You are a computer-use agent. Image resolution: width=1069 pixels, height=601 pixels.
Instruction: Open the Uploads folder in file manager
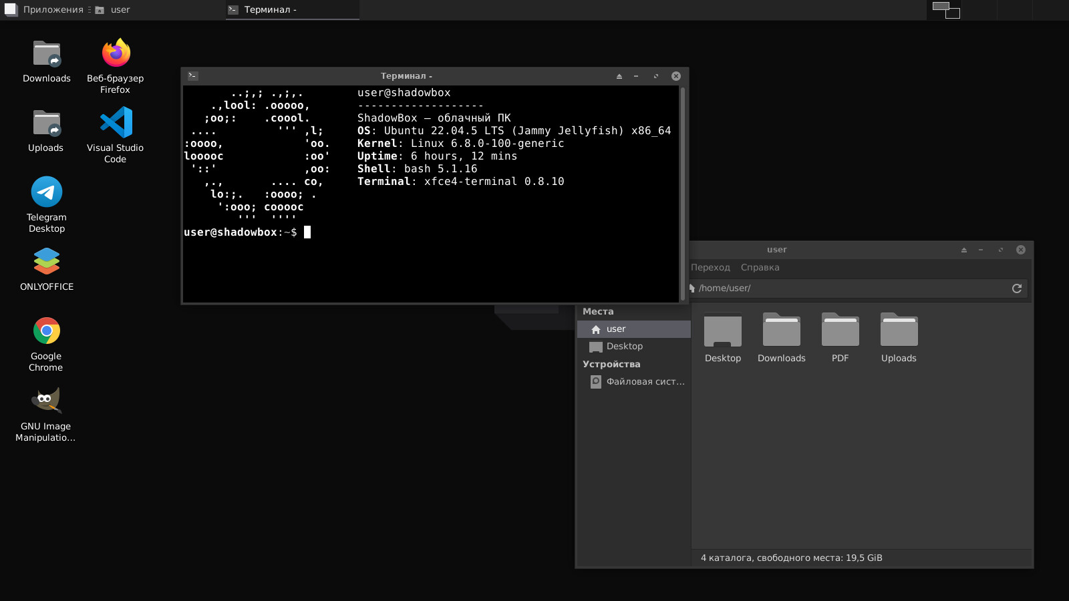point(899,338)
